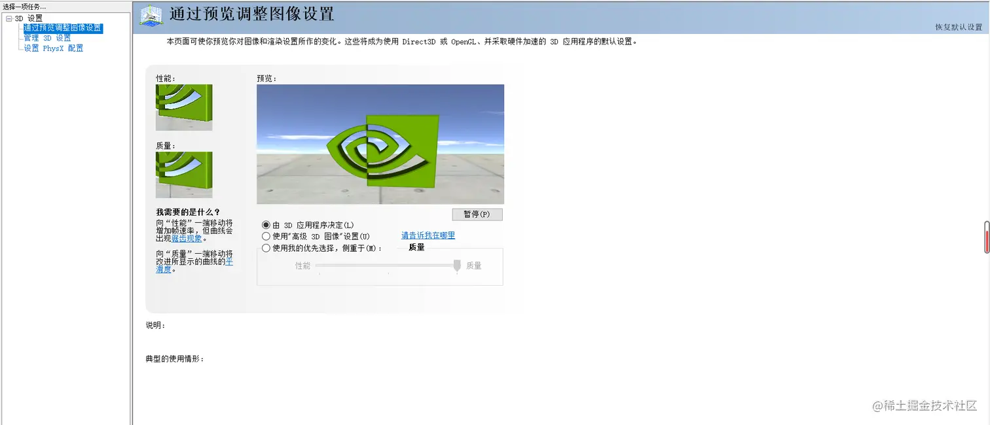Image resolution: width=990 pixels, height=425 pixels.
Task: Click the 质量 preview thumbnail
Action: [x=184, y=175]
